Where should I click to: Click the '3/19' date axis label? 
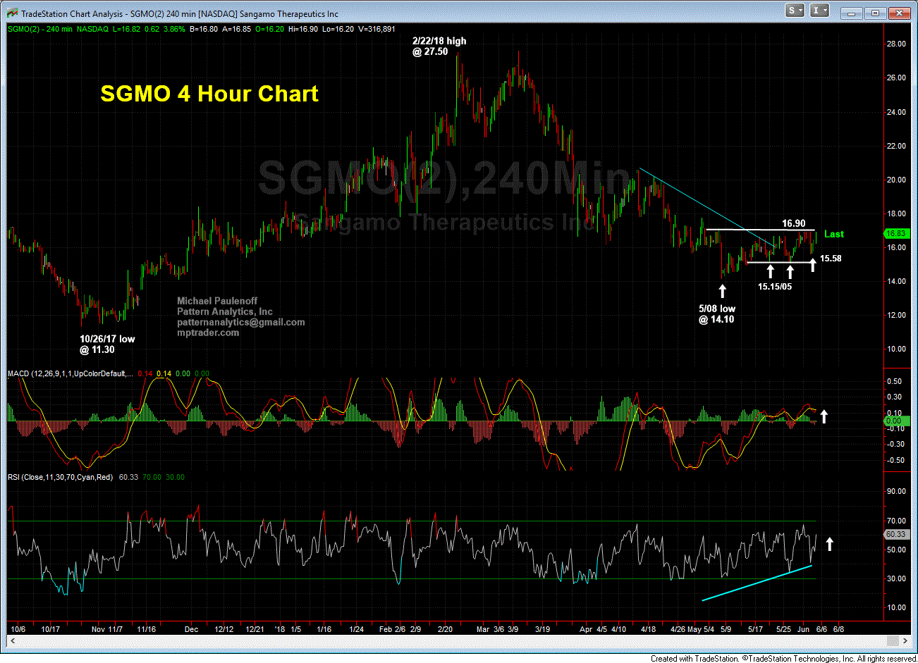click(542, 629)
